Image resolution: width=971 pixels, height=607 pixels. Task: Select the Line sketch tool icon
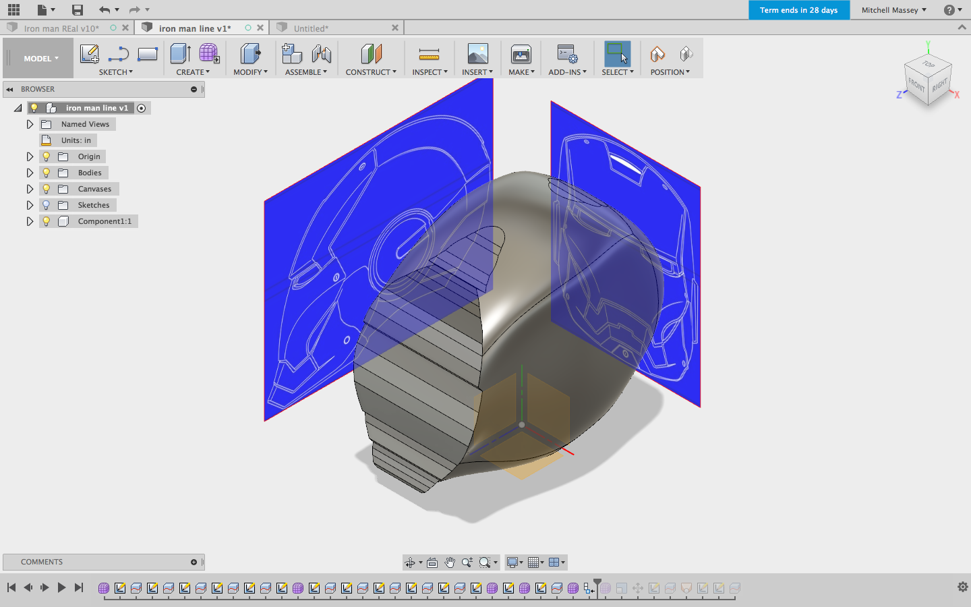click(119, 54)
